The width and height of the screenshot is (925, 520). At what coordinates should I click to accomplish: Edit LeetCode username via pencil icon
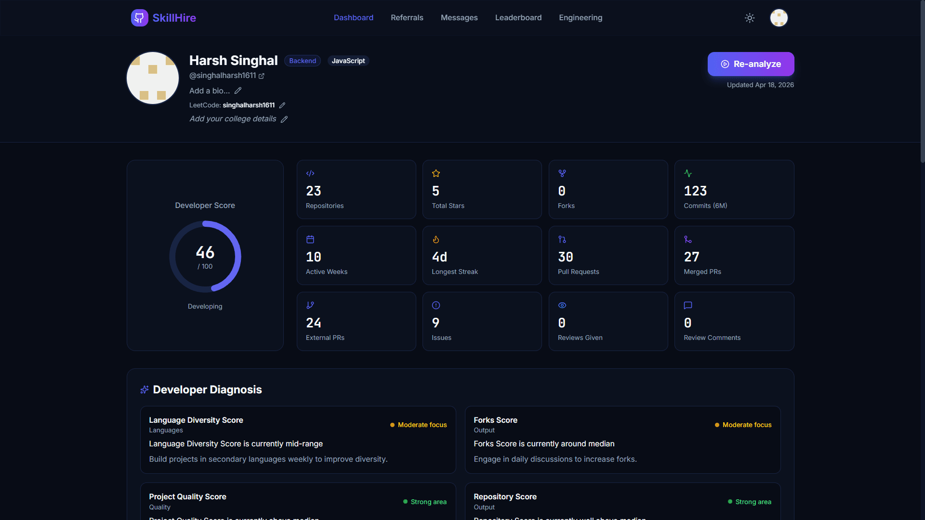coord(282,105)
